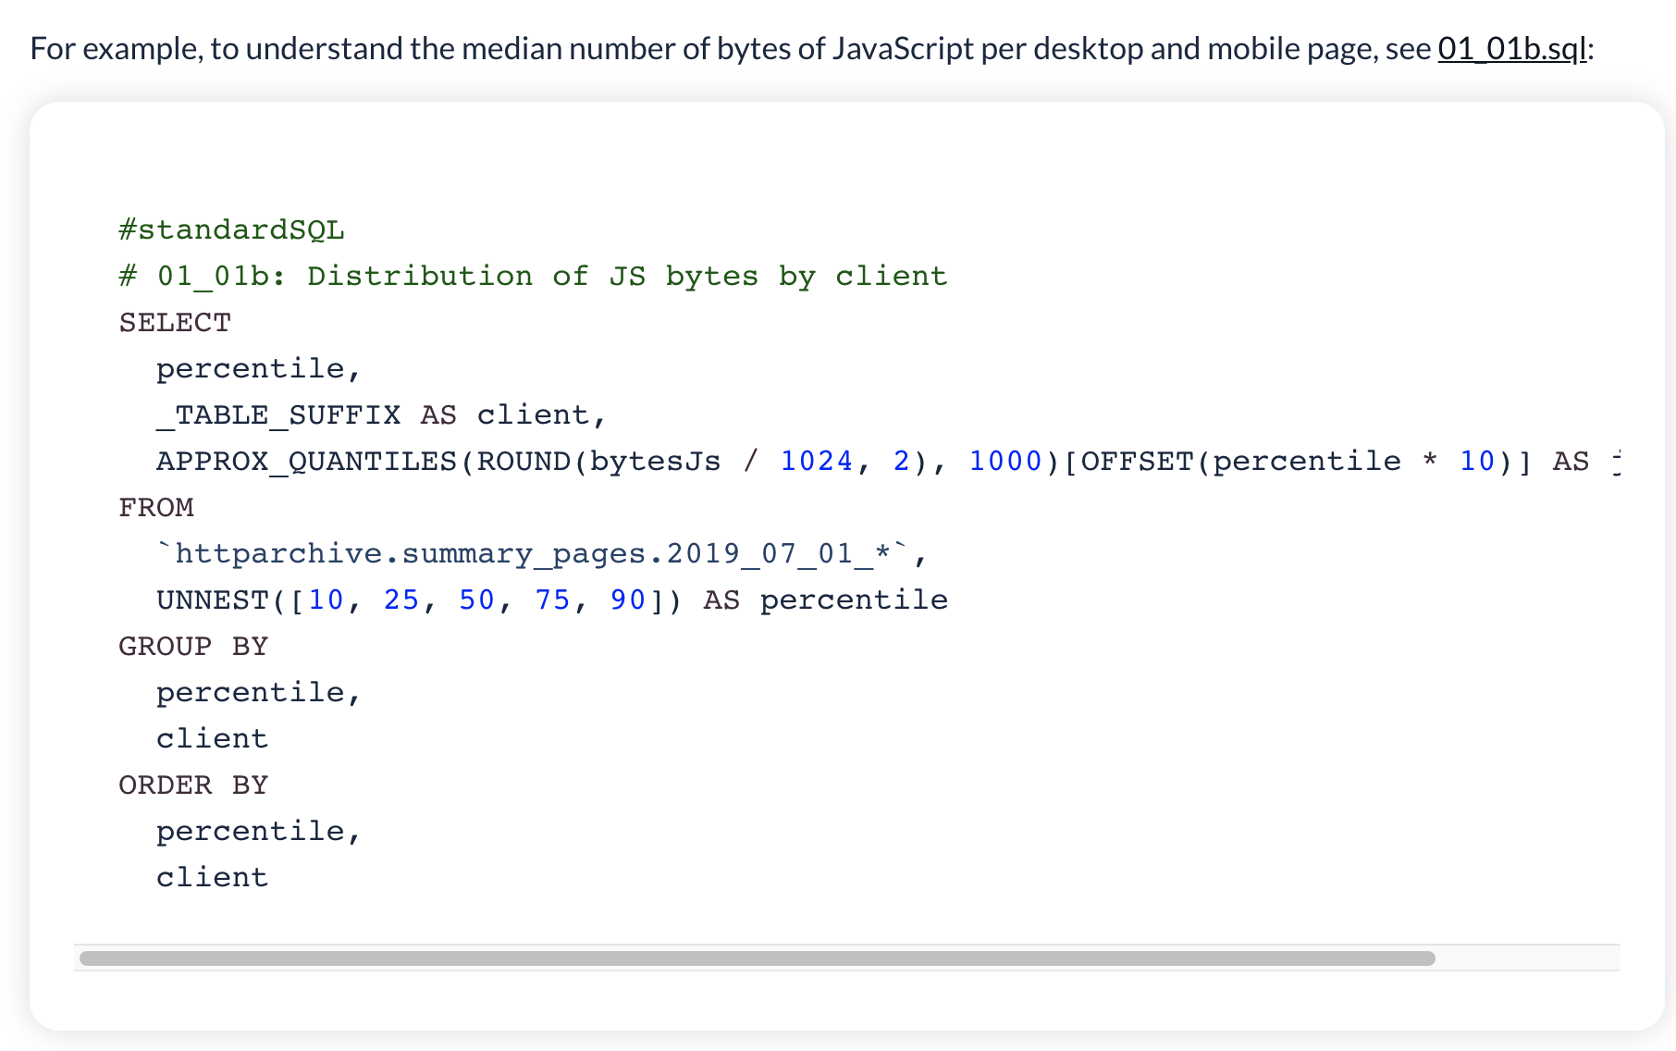Image resolution: width=1676 pixels, height=1051 pixels.
Task: Click 'client' under GROUP BY
Action: tap(212, 738)
